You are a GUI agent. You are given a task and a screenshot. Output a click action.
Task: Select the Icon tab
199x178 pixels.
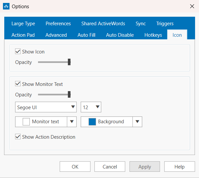click(177, 35)
